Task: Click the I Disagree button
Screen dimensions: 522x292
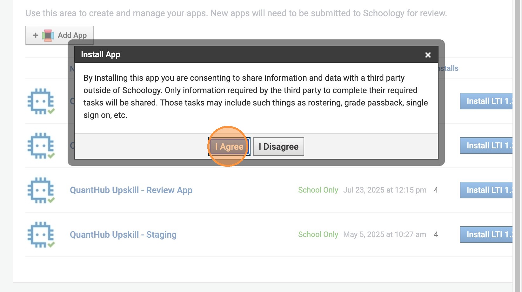Action: (278, 146)
